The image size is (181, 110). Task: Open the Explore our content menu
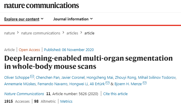click(22, 19)
